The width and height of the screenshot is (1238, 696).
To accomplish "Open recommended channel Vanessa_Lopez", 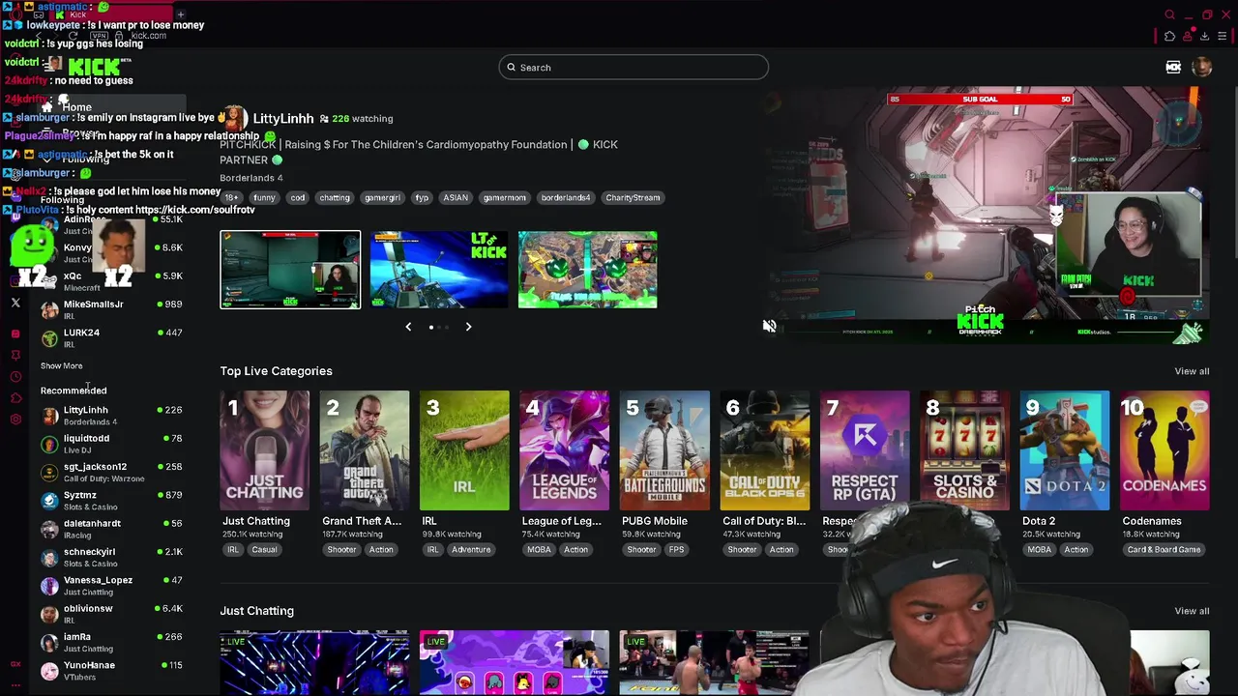I will 111,585.
